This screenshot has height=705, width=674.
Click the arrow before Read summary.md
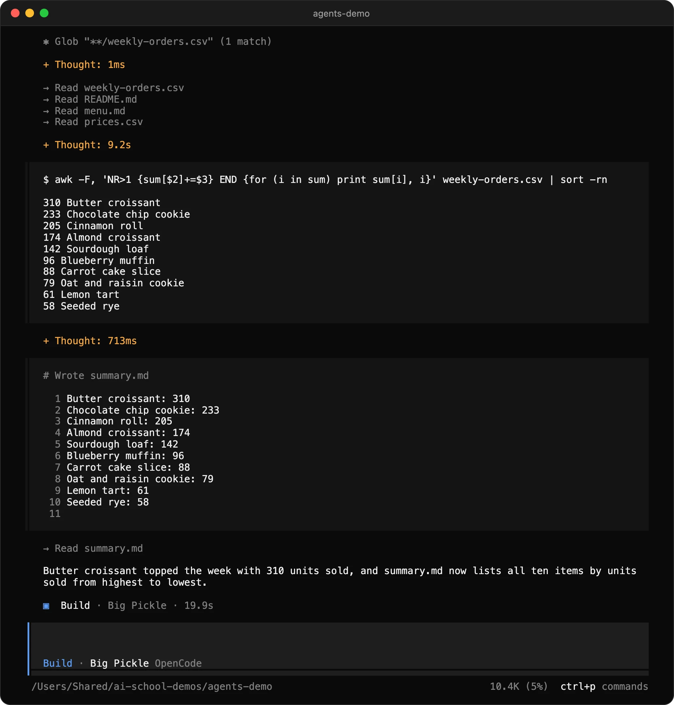click(x=46, y=549)
